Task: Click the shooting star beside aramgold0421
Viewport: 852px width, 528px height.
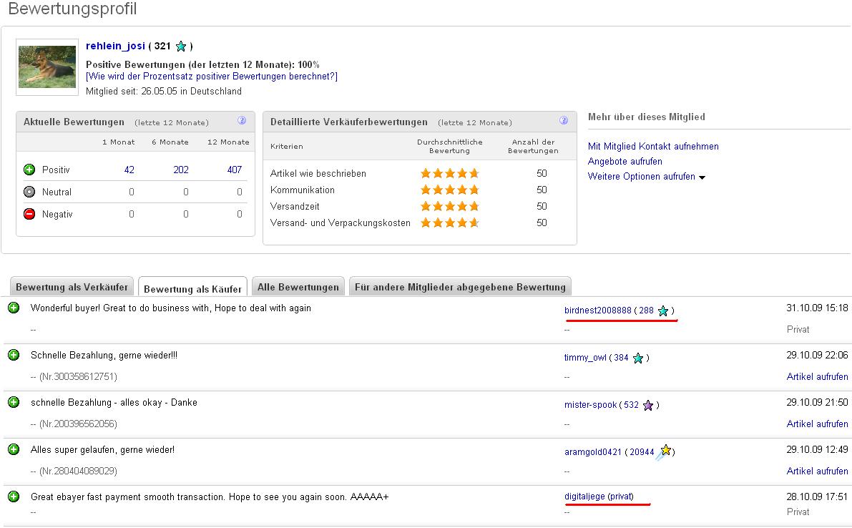Action: pos(665,451)
